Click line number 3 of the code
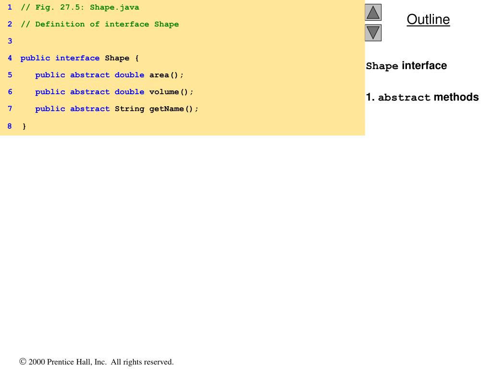 10,41
